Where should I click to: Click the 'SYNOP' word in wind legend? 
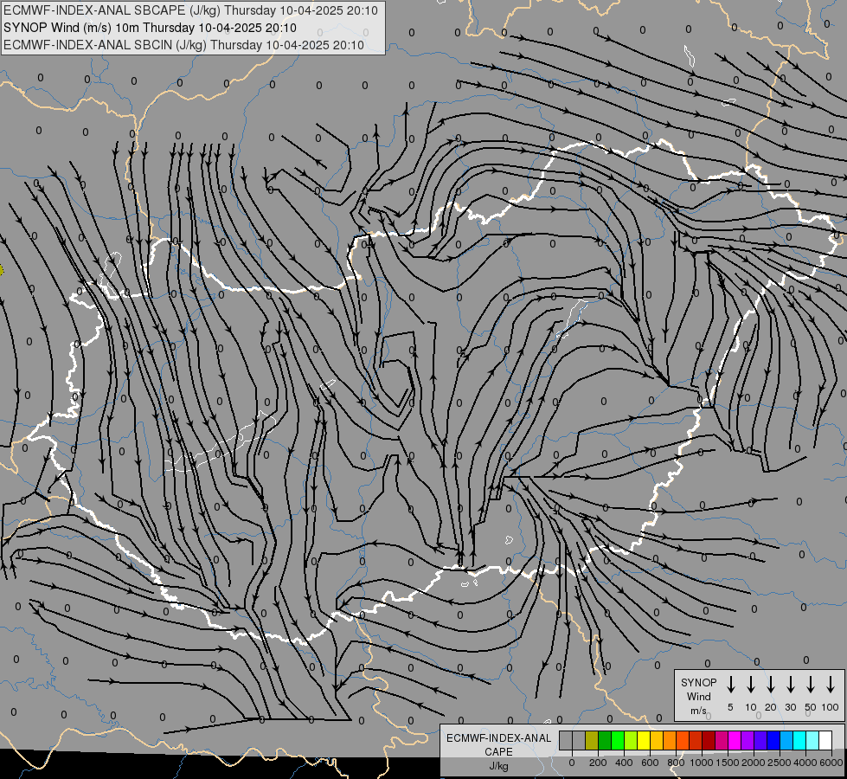pyautogui.click(x=698, y=683)
